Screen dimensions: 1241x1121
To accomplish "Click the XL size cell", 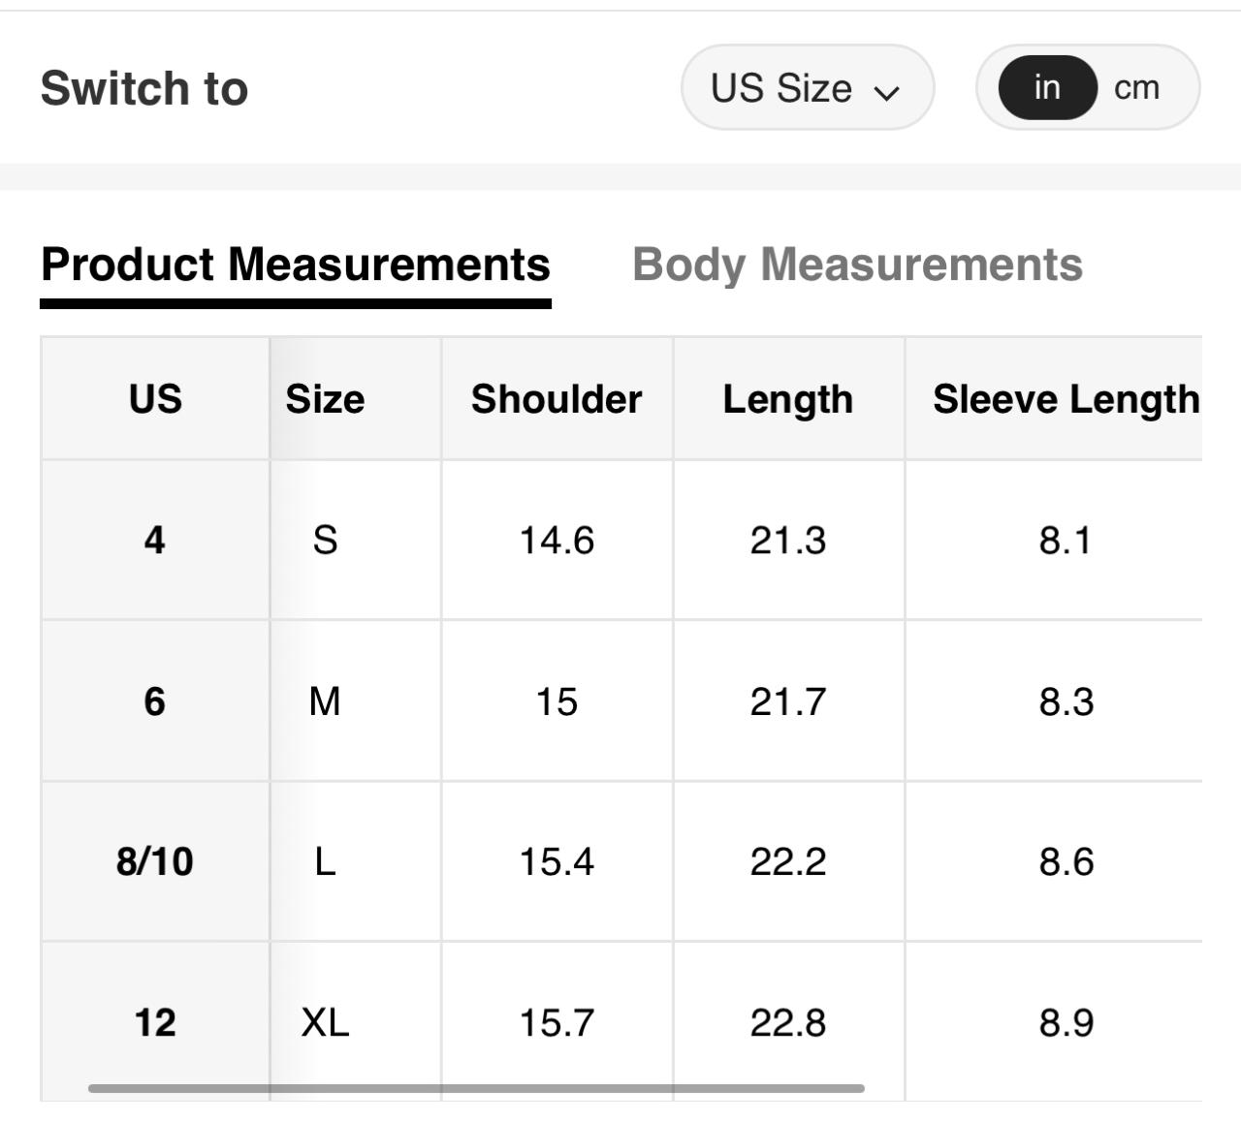I will click(x=325, y=1022).
